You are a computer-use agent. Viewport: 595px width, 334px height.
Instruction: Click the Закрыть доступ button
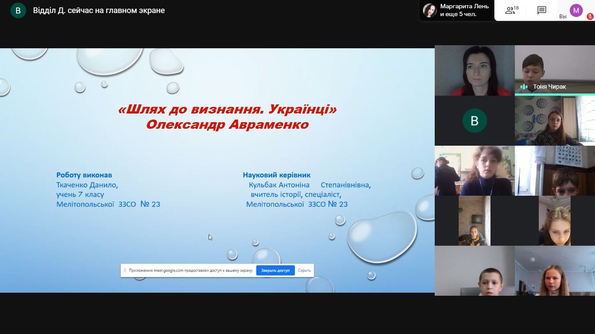pos(275,270)
